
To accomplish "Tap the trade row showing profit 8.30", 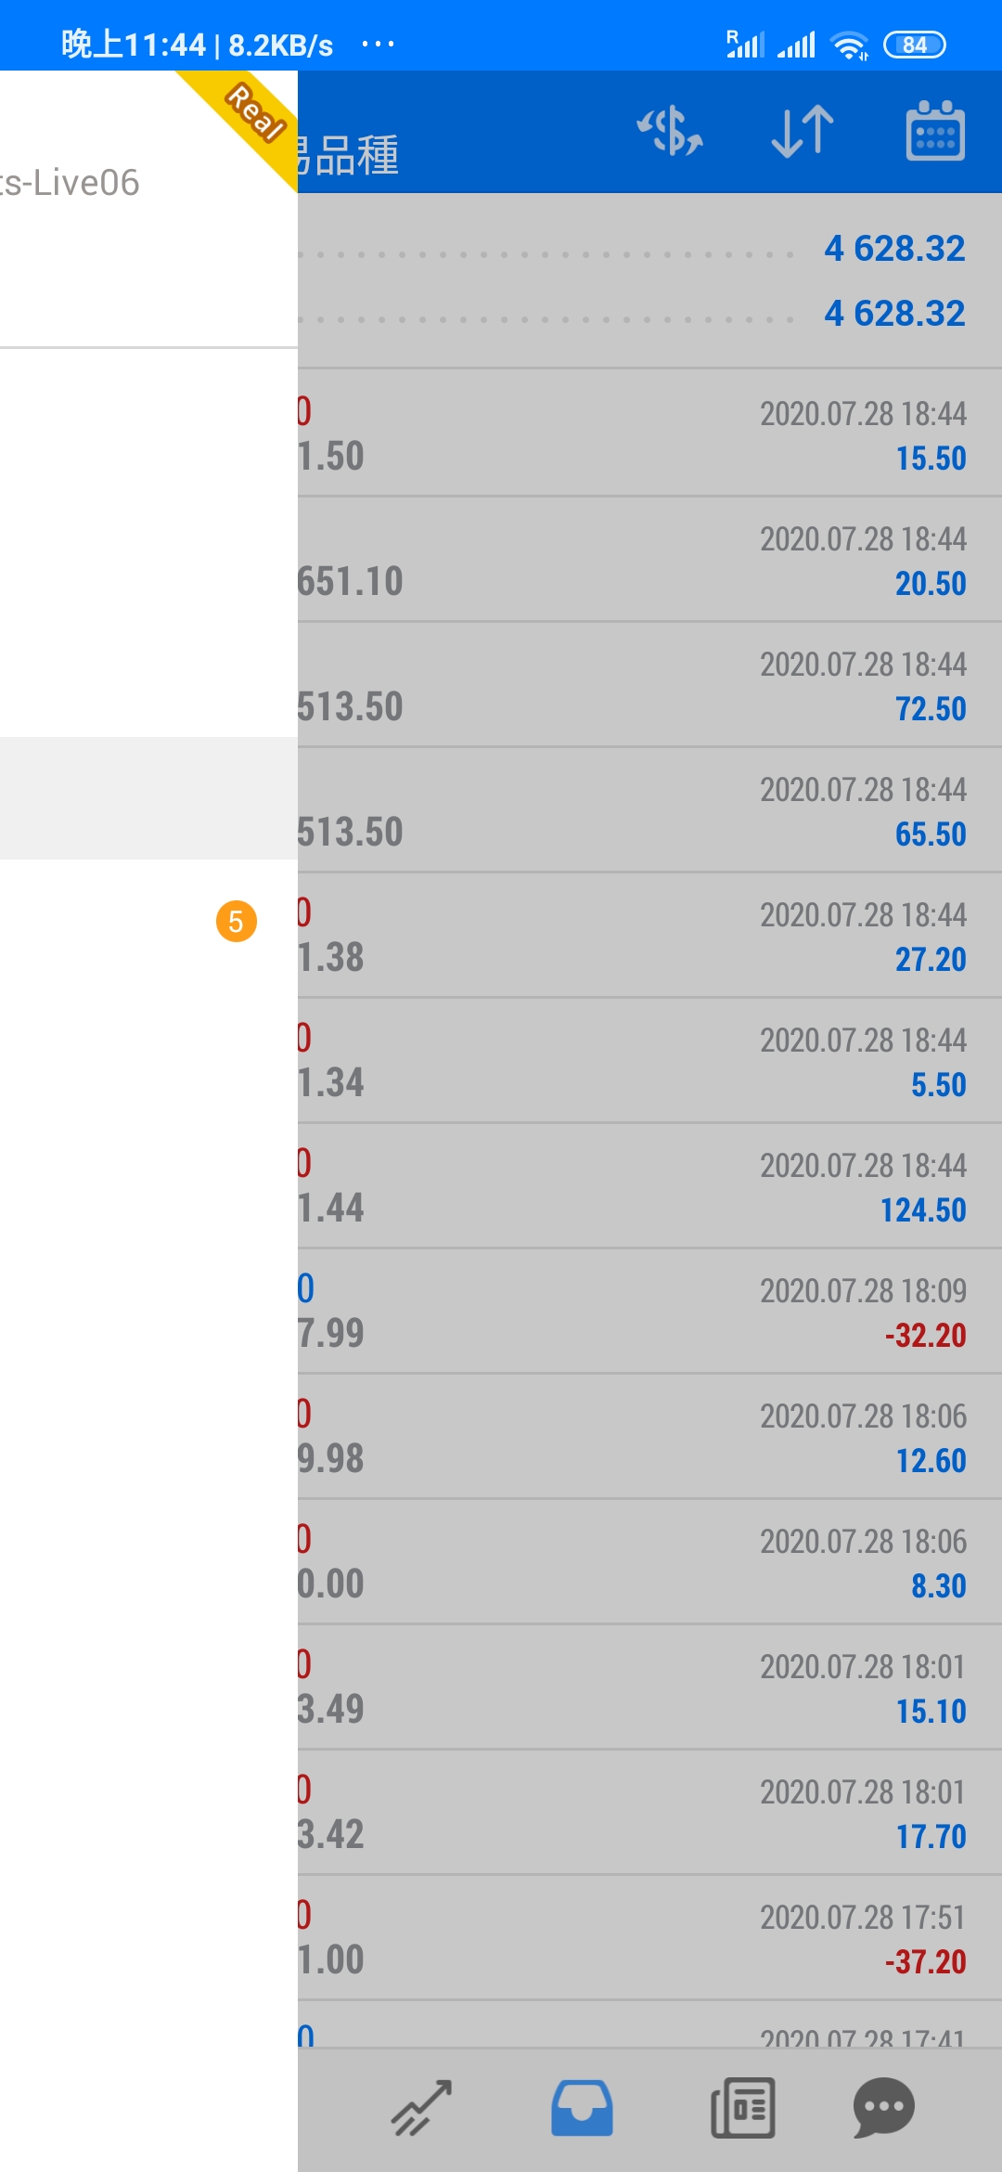I will (649, 1562).
